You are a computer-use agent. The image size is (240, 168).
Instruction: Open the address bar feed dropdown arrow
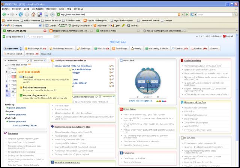183,15
